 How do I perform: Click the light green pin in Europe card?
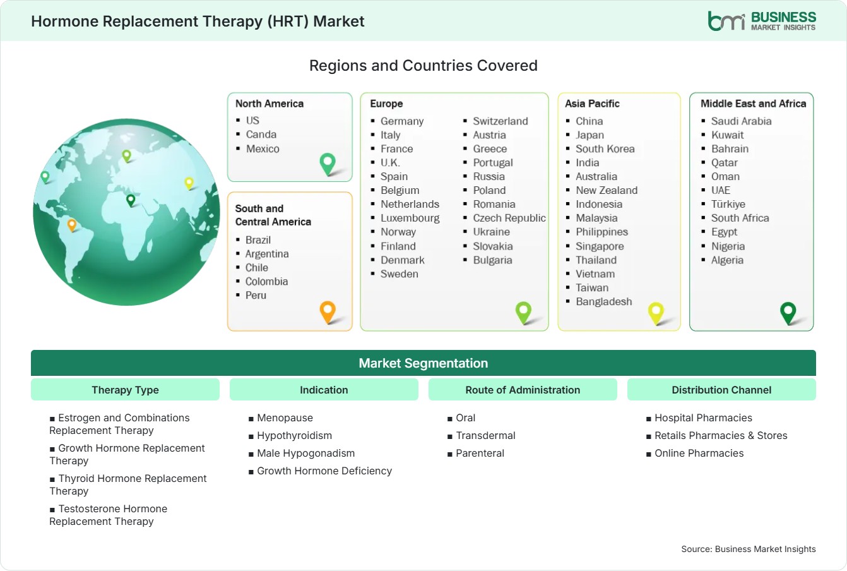(x=523, y=312)
